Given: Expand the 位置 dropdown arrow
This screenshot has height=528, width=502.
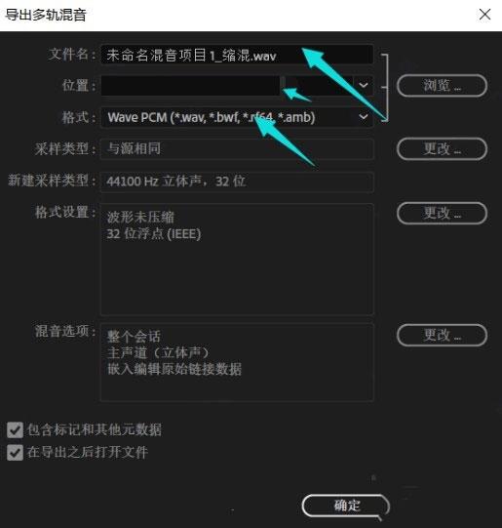Looking at the screenshot, I should 364,85.
